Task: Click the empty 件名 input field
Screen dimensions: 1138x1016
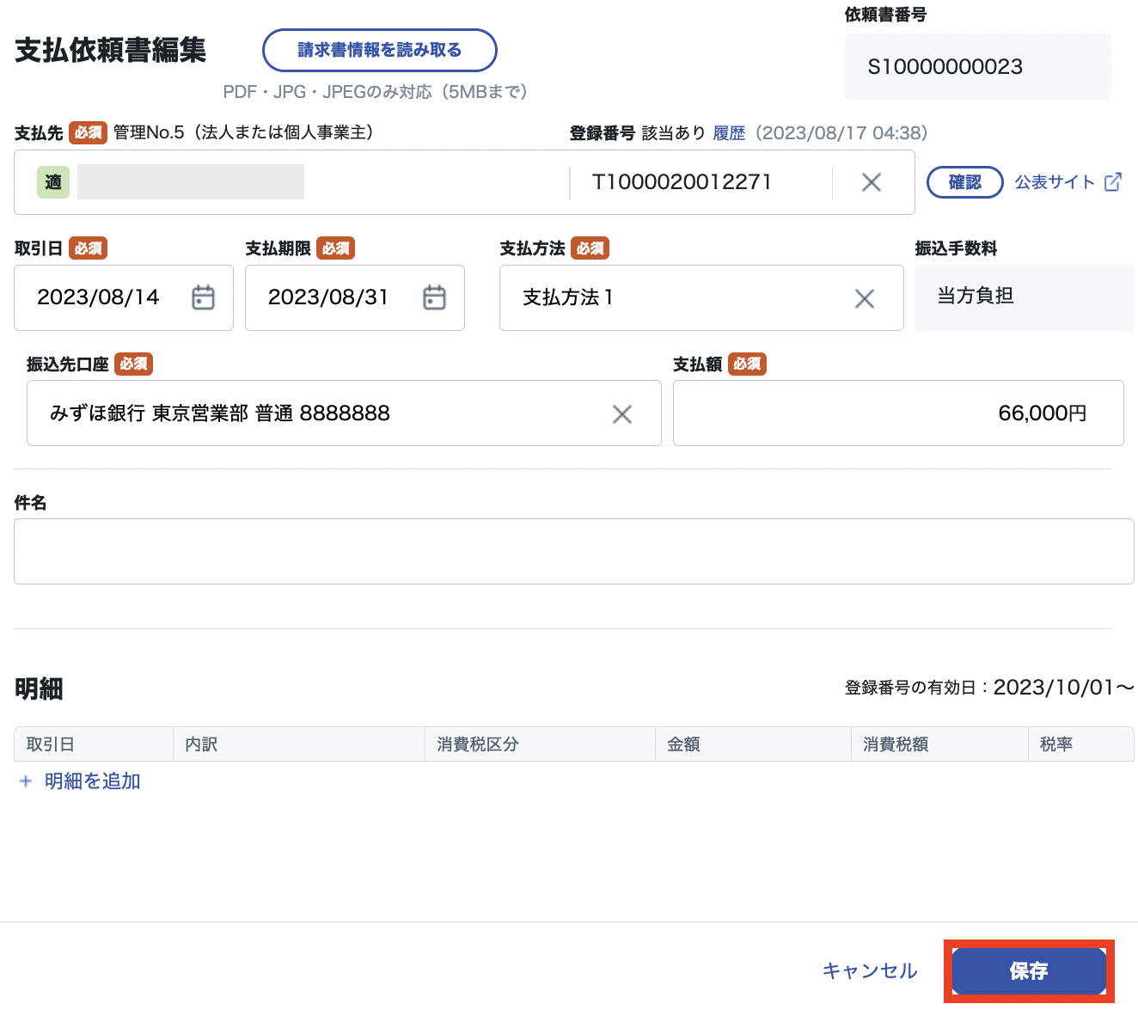Action: tap(567, 551)
